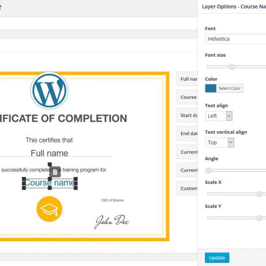Click the blue color swatch
Image resolution: width=266 pixels, height=266 pixels.
coord(211,88)
